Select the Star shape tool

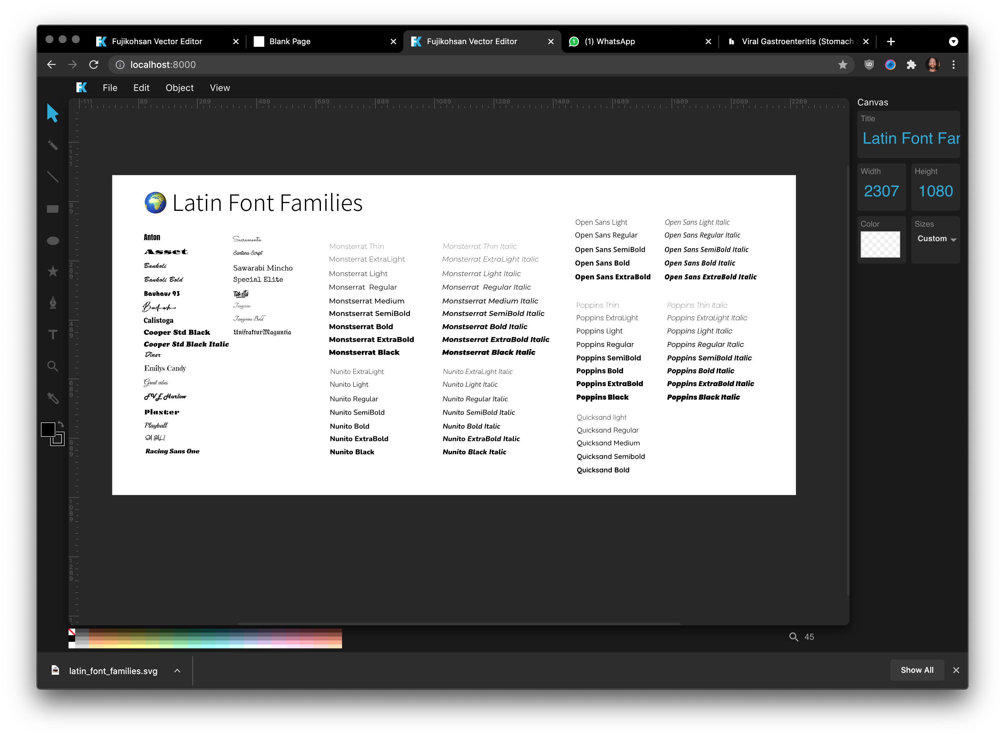pyautogui.click(x=53, y=271)
